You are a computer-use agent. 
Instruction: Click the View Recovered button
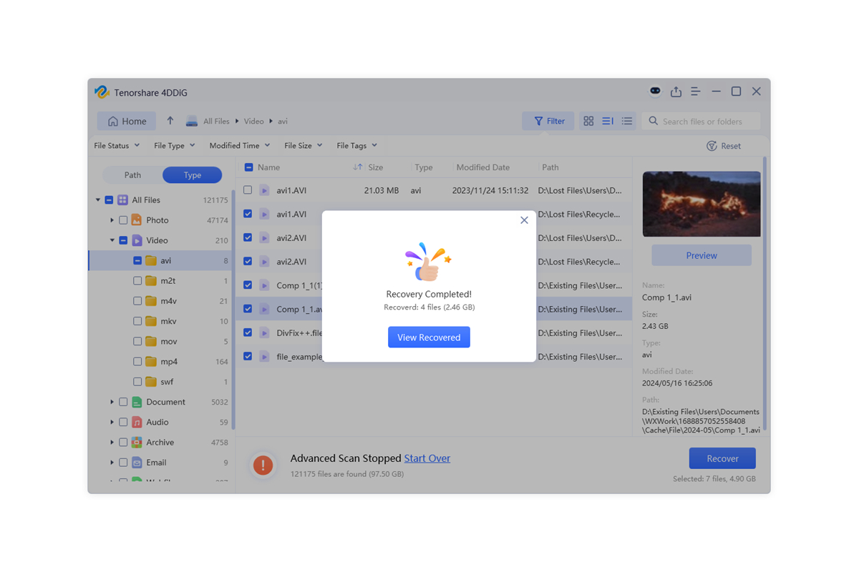[x=429, y=337]
